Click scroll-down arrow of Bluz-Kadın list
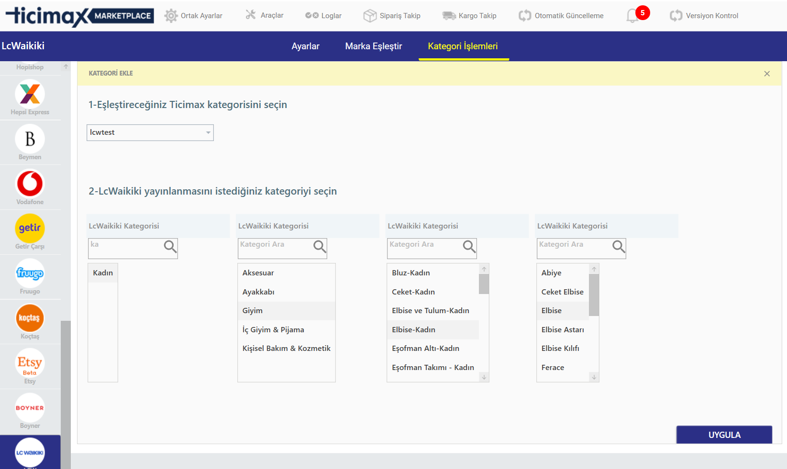The image size is (787, 469). point(484,377)
